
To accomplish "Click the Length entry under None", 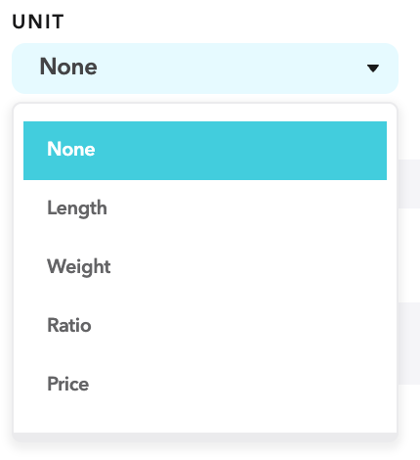I will click(x=205, y=208).
